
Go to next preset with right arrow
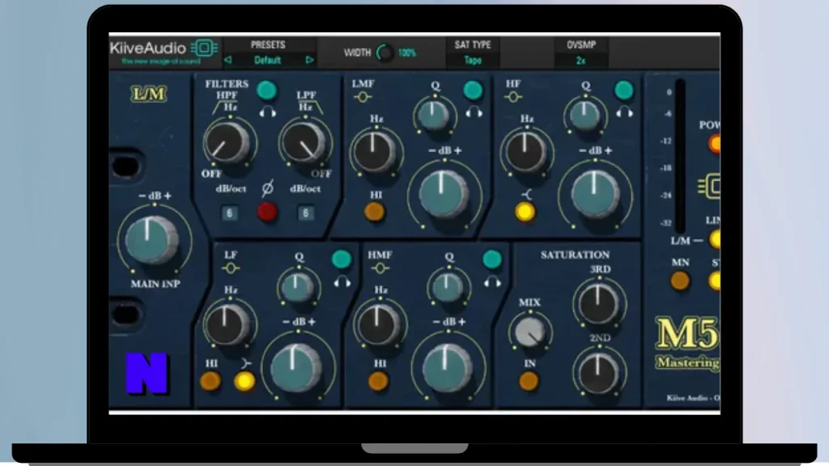coord(310,60)
